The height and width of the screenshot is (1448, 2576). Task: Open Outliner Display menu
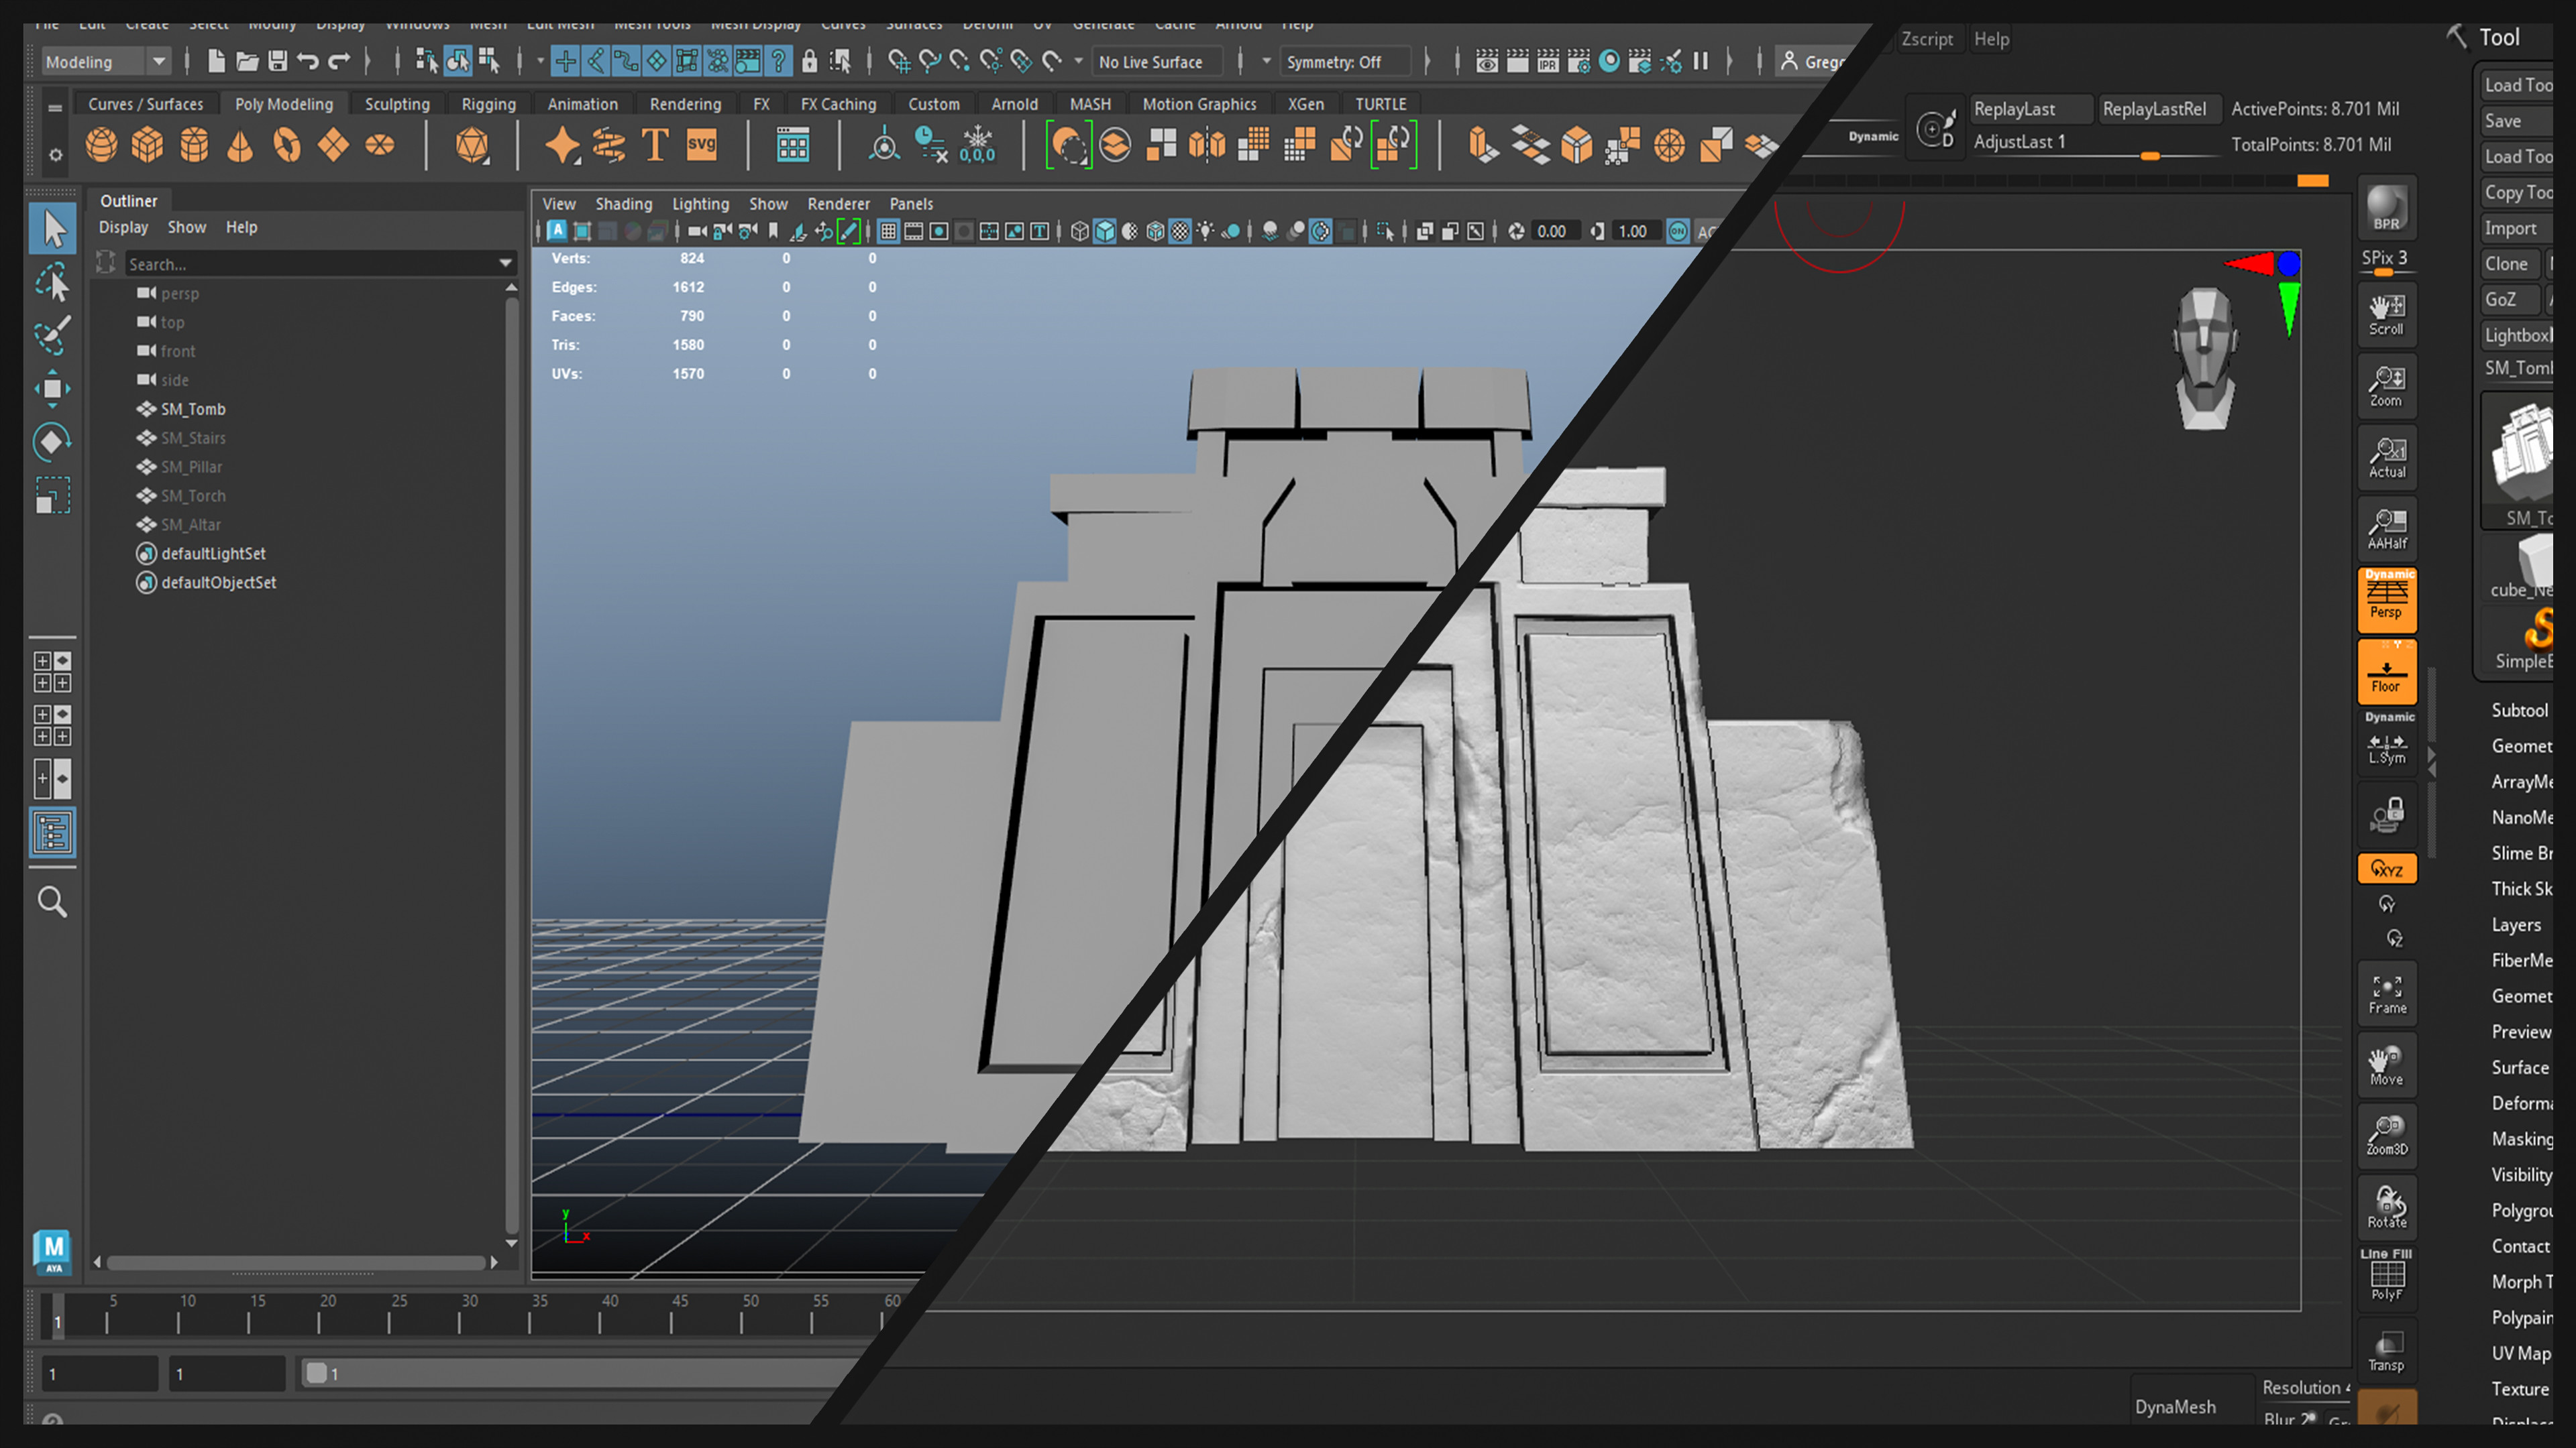(x=123, y=227)
